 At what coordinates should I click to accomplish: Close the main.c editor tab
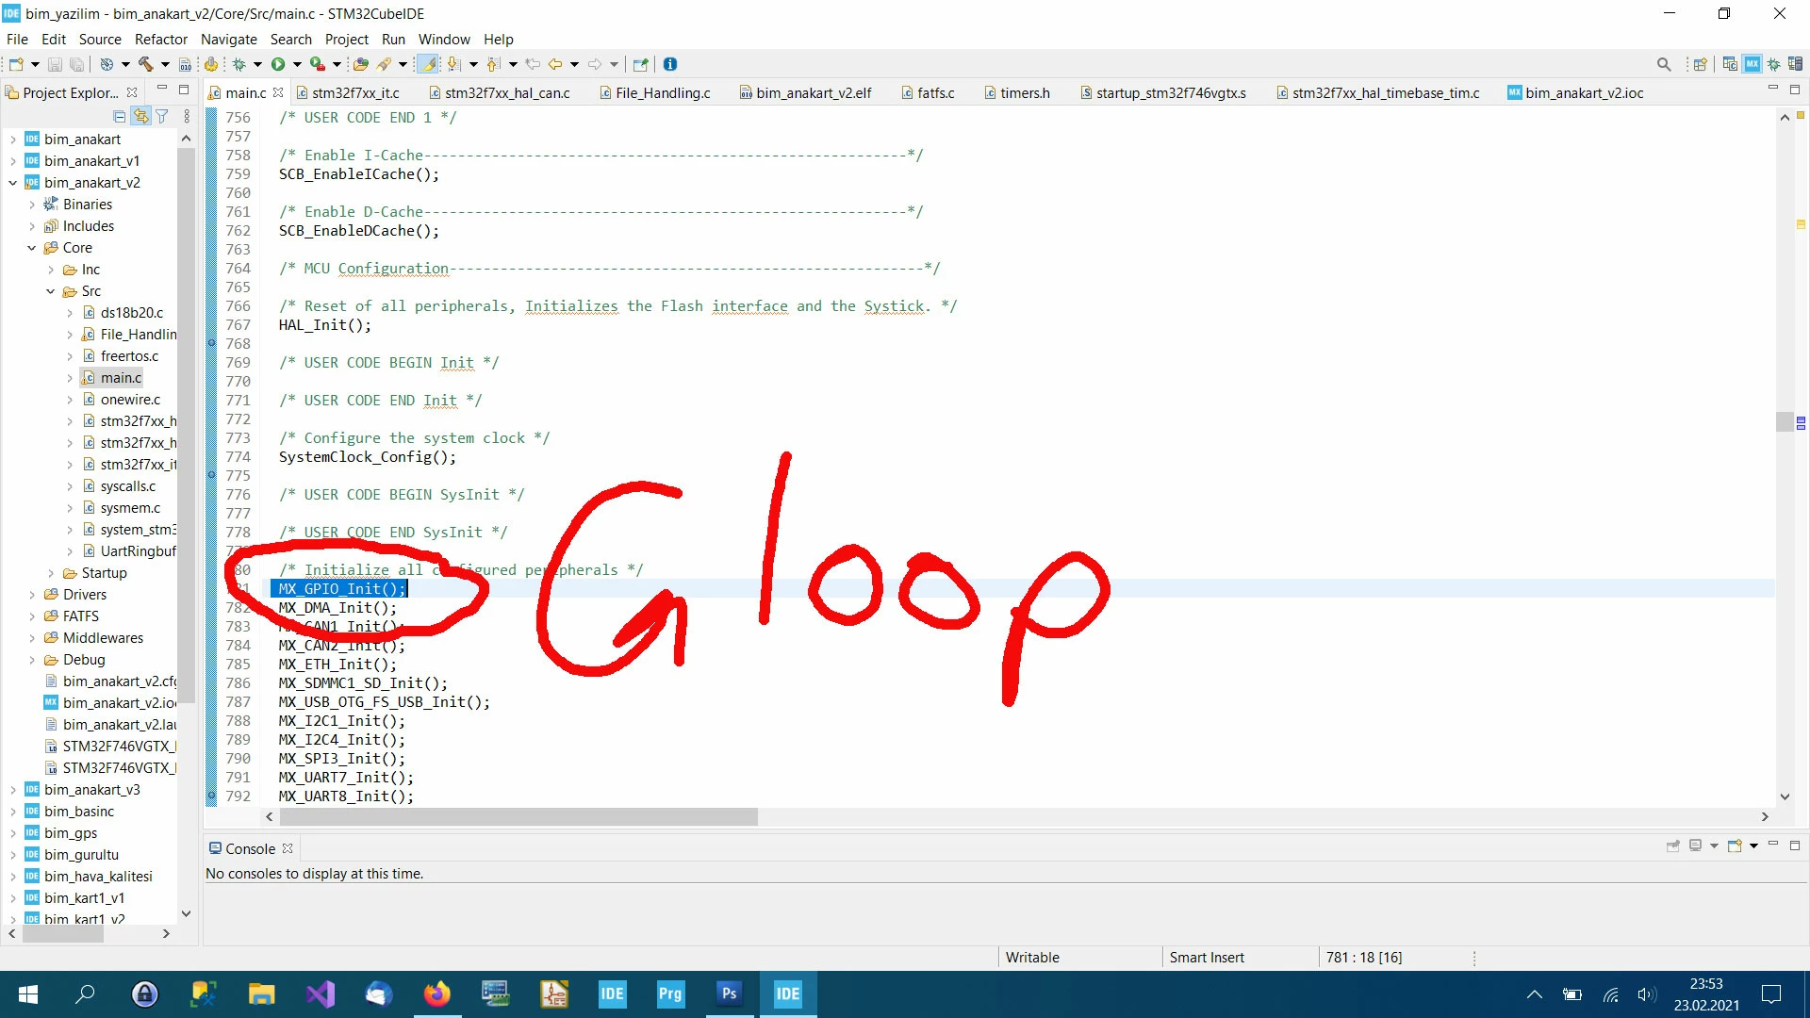tap(278, 92)
